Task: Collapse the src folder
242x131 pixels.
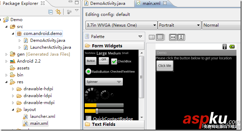Action: click(x=6, y=27)
